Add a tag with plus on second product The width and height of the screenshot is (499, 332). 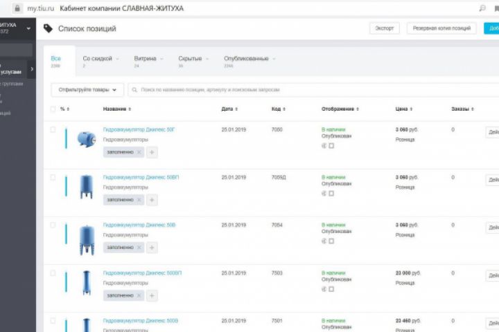click(152, 200)
